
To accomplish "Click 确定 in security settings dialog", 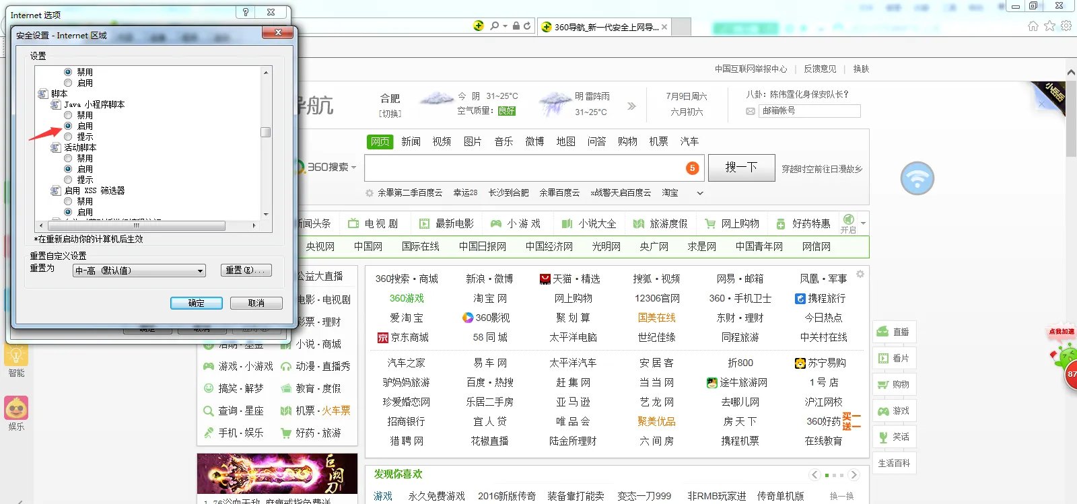I will click(197, 303).
